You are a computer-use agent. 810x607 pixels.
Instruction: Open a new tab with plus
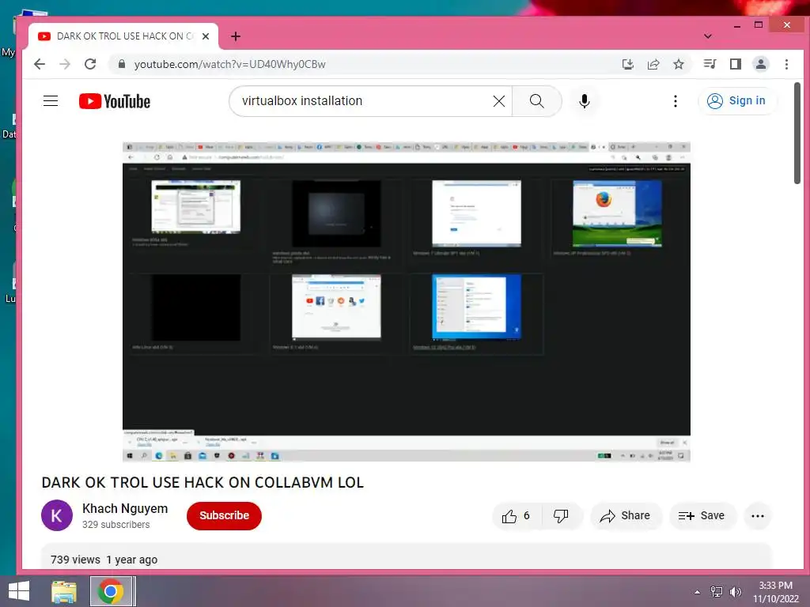click(x=236, y=36)
